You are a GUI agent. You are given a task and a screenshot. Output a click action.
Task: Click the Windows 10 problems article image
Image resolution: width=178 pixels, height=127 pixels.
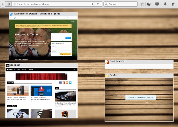41,91
